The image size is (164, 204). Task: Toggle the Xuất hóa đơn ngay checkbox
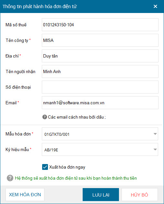pyautogui.click(x=45, y=167)
